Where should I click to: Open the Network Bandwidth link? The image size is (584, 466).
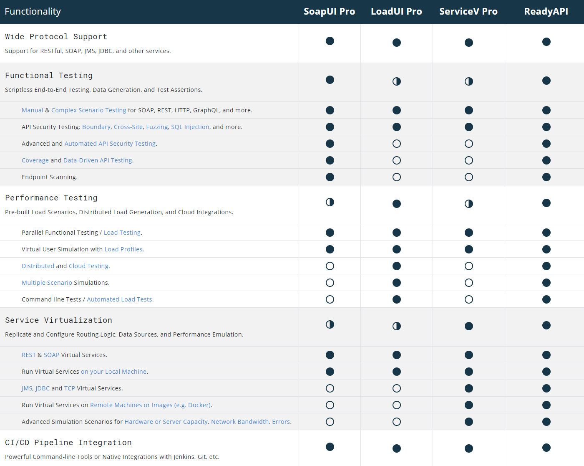click(x=240, y=422)
